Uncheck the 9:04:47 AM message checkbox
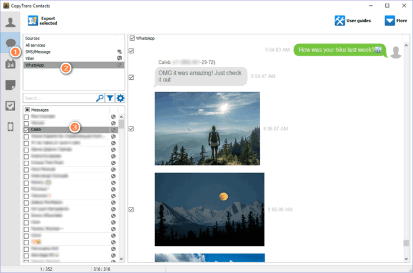This screenshot has width=413, height=273. point(131,77)
